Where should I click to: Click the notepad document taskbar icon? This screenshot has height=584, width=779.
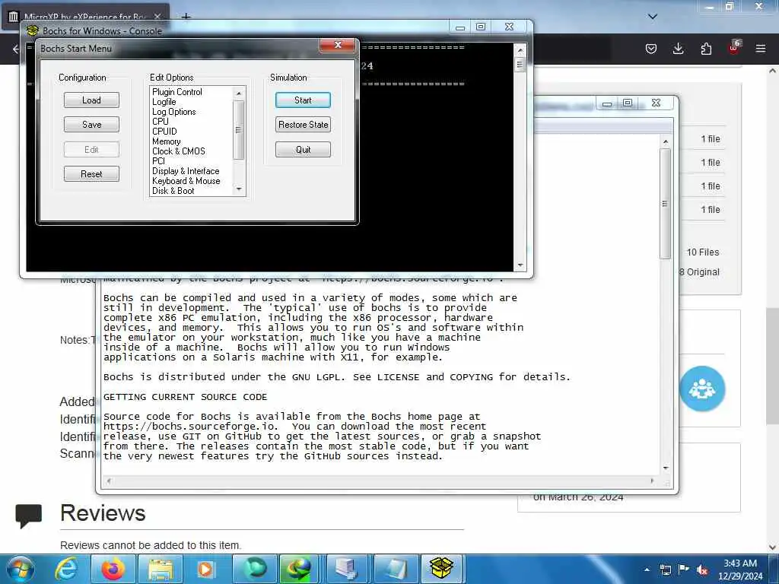click(x=394, y=569)
